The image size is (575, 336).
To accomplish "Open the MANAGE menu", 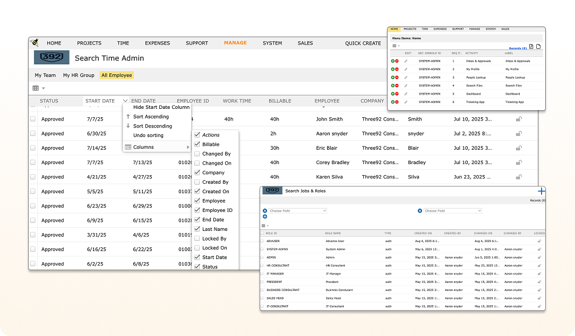I will pyautogui.click(x=235, y=43).
